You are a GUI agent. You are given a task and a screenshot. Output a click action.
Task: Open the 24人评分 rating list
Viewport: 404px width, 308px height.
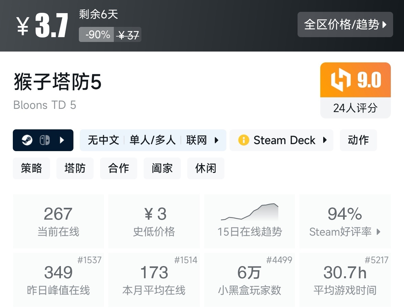(x=355, y=109)
